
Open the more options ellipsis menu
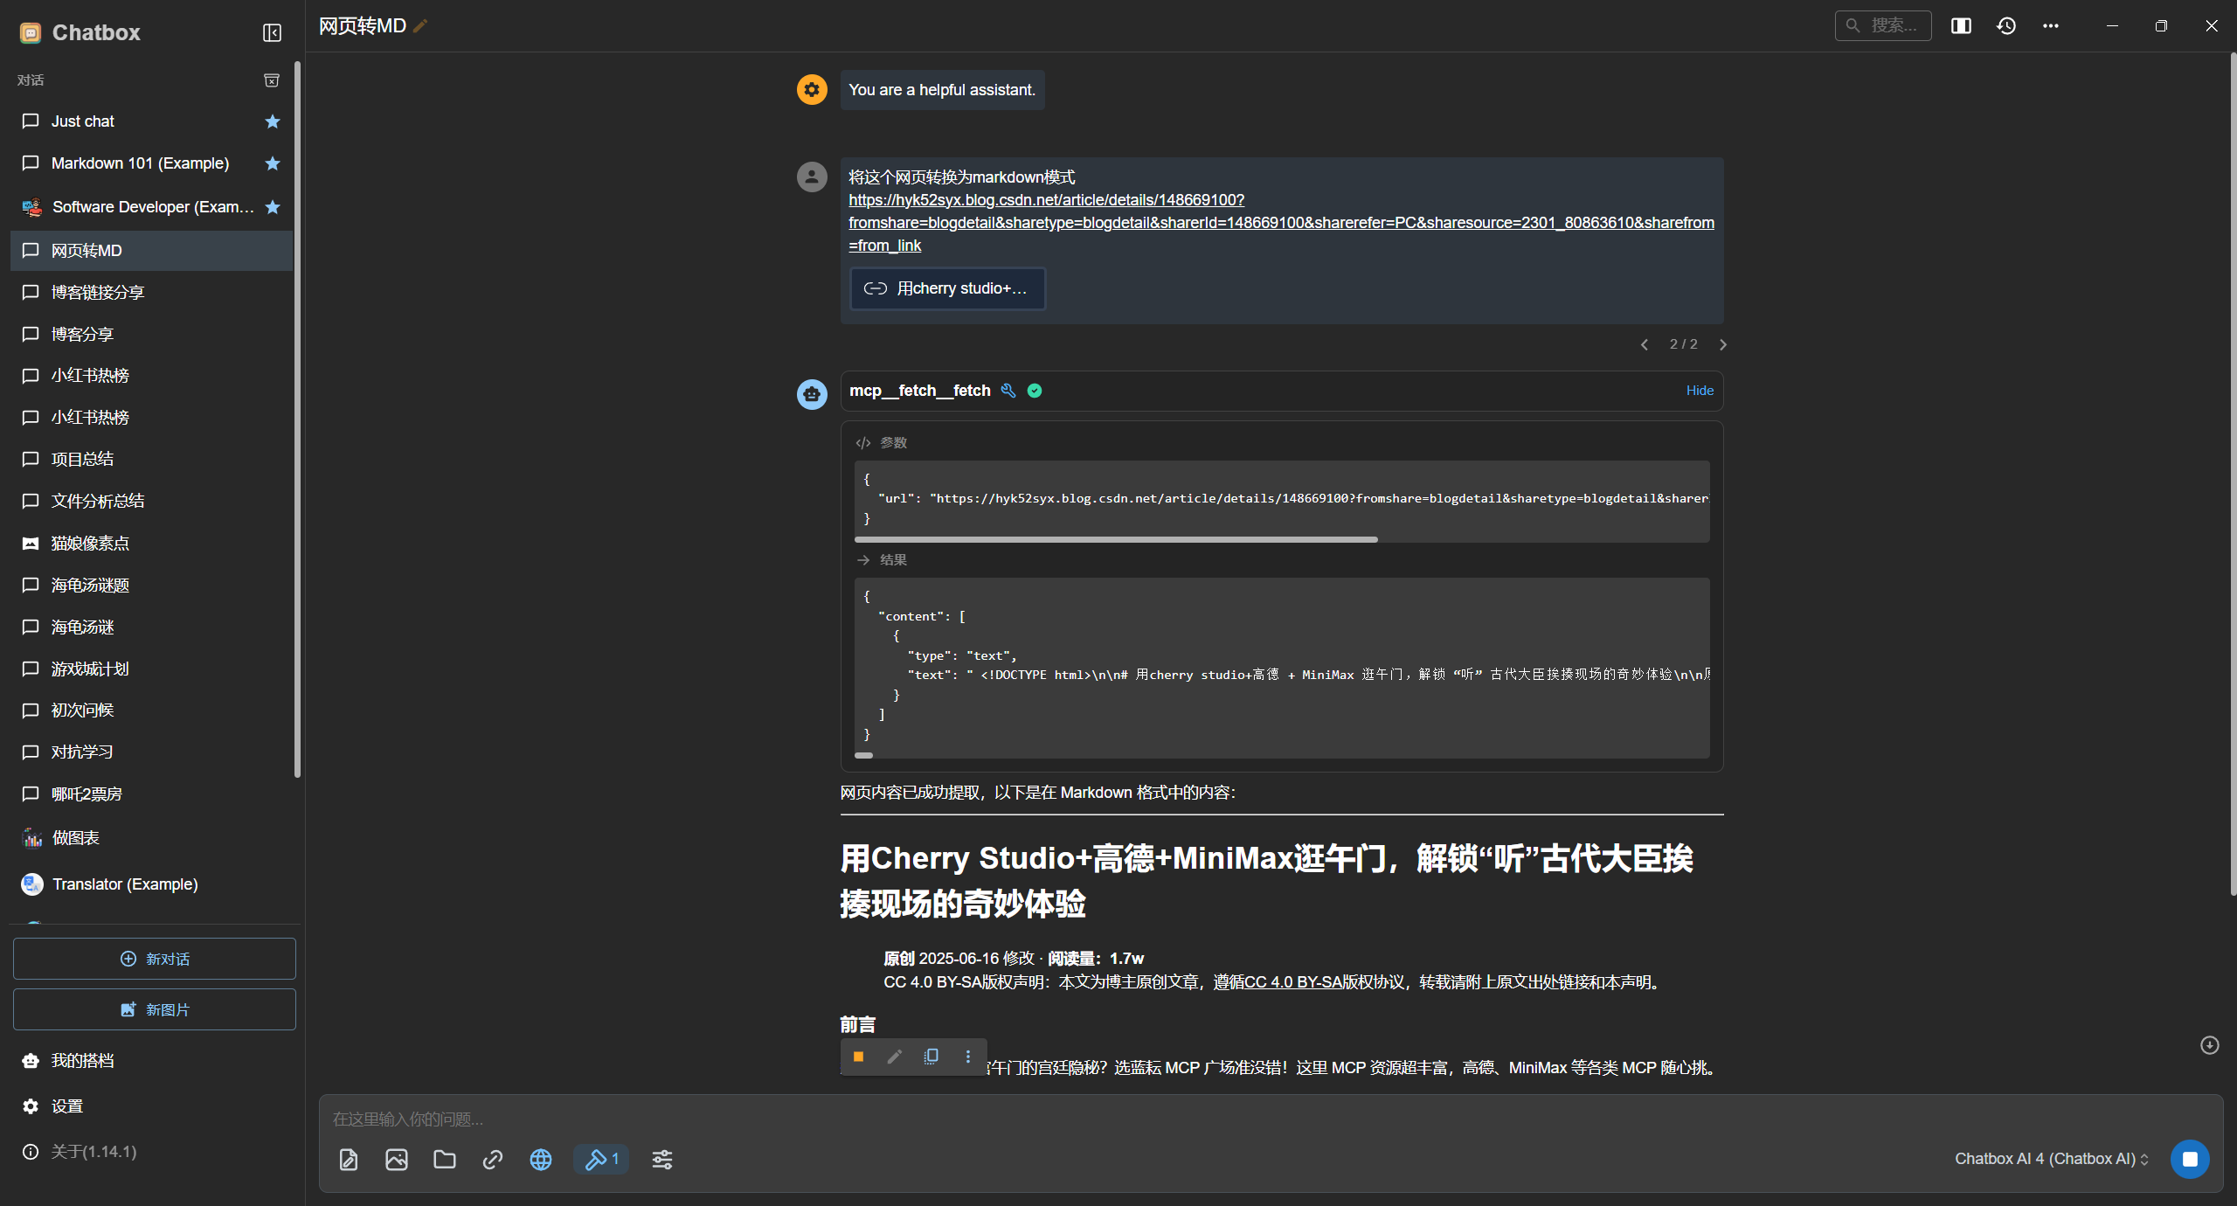pos(2051,25)
